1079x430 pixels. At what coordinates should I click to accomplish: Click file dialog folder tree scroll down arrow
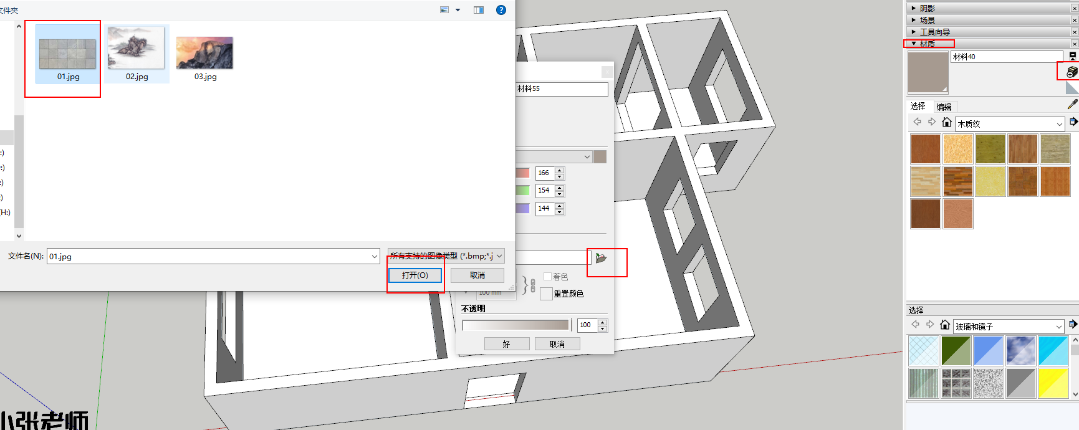click(x=19, y=236)
